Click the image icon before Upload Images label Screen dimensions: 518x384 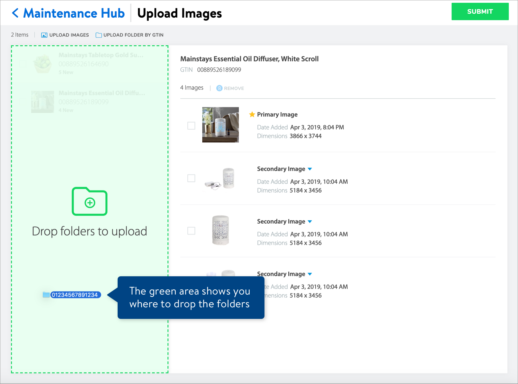coord(44,35)
